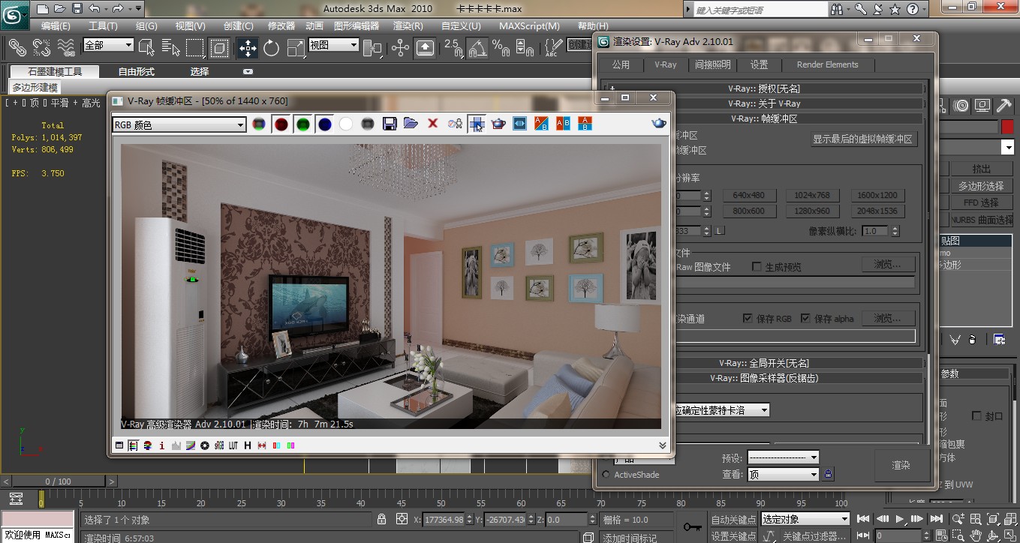Viewport: 1020px width, 543px height.
Task: Open the MAXScript(M) menu
Action: [529, 25]
